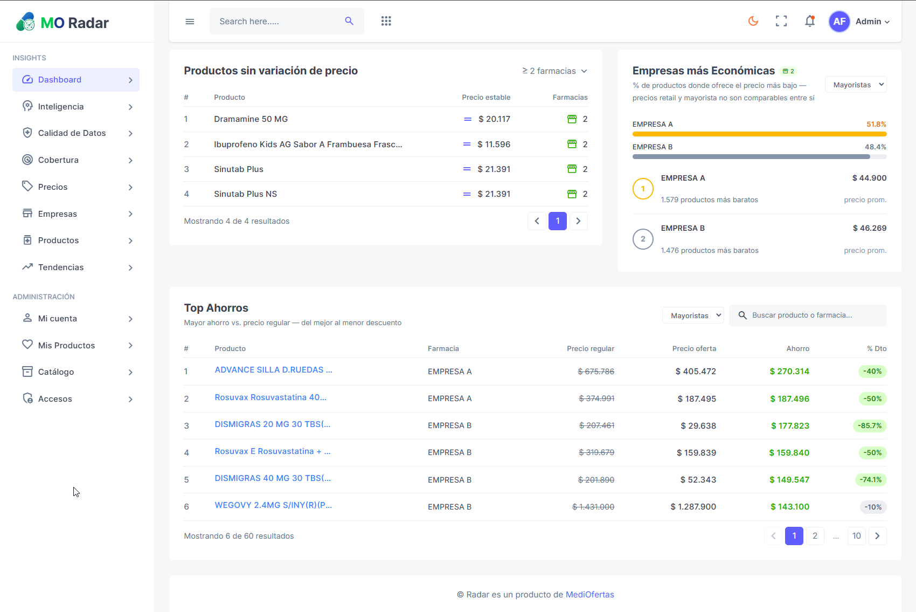Click the rank 2 circle for EMPRESA B
The width and height of the screenshot is (916, 612).
(643, 239)
